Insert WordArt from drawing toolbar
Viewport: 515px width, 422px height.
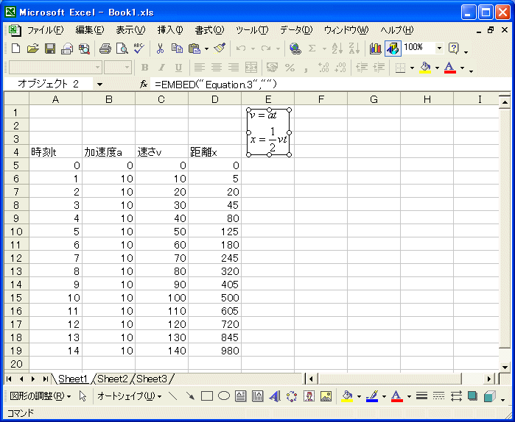[275, 396]
